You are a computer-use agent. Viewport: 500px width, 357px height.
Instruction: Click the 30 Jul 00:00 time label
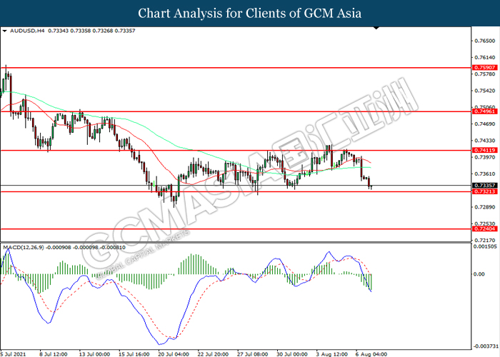292,354
